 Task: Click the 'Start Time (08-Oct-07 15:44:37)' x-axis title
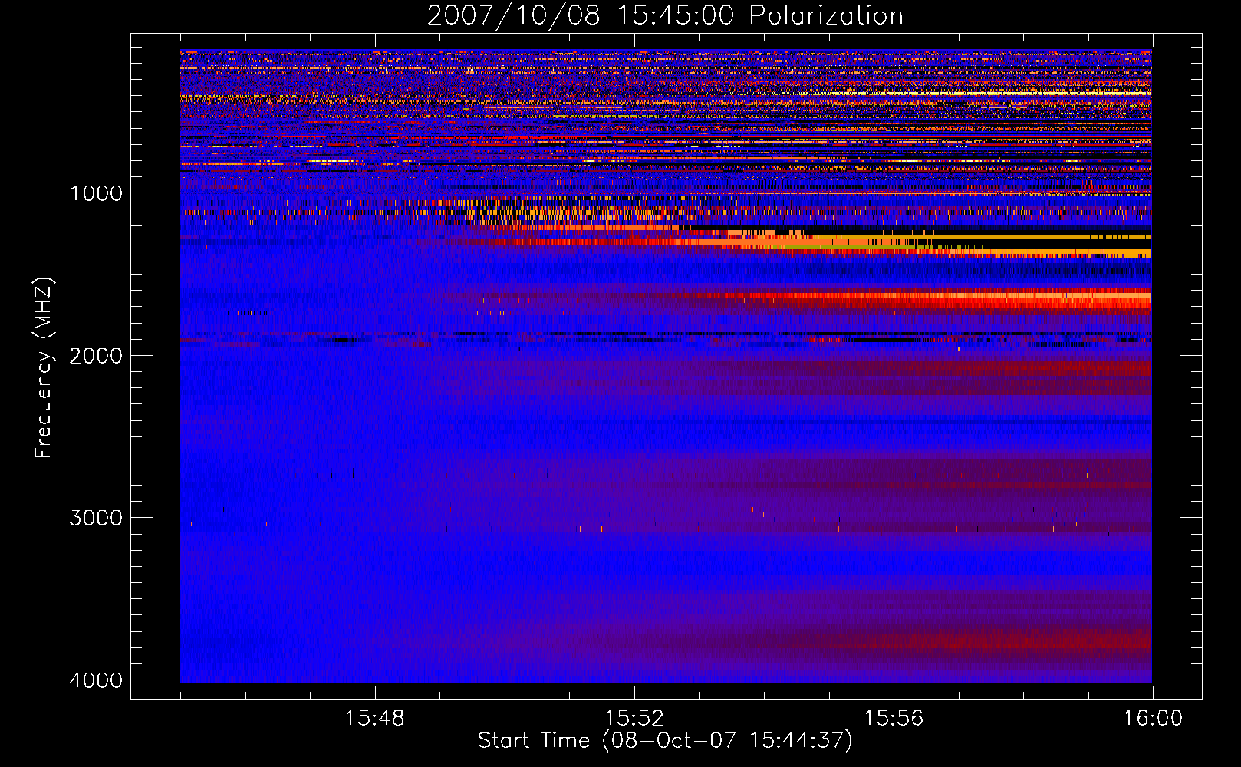[x=665, y=741]
